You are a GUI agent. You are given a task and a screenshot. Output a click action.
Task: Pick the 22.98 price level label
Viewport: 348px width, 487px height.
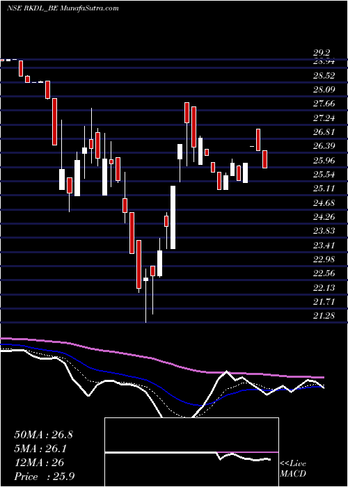[x=324, y=260]
